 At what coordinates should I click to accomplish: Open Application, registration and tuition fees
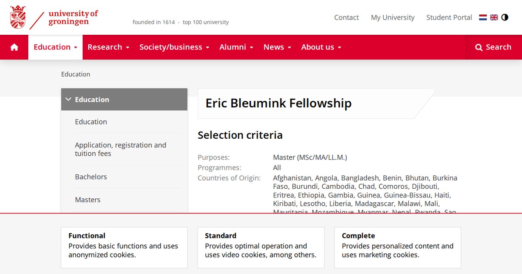[120, 149]
